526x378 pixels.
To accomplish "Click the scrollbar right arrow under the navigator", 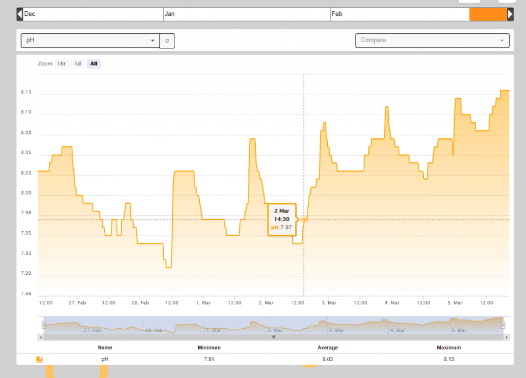I will pos(506,337).
